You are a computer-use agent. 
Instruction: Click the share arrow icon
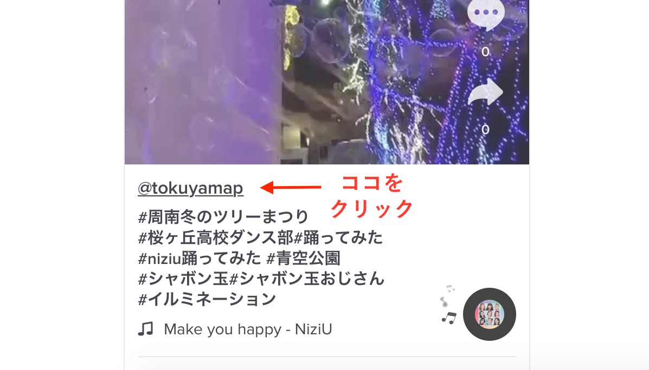tap(485, 92)
